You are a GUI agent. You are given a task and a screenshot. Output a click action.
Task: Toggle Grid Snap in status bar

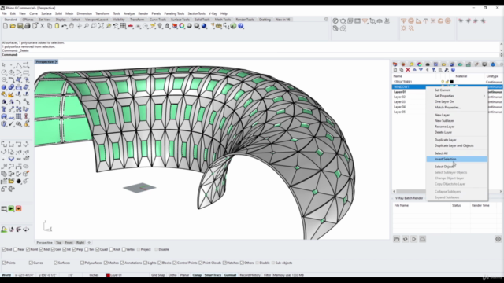157,275
